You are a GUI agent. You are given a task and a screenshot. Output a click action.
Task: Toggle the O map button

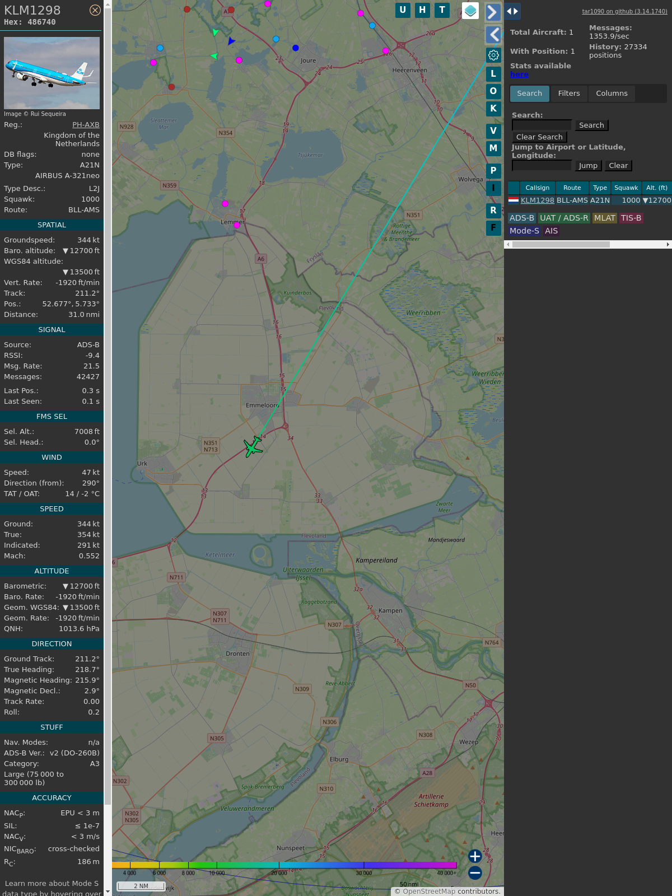pyautogui.click(x=493, y=91)
